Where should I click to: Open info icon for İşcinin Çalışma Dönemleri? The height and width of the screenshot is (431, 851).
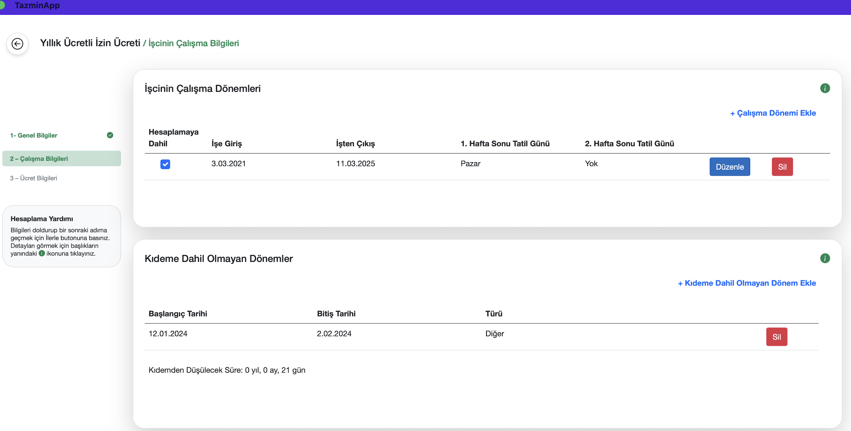(824, 88)
